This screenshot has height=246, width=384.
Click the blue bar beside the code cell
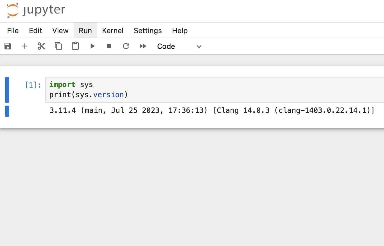(7, 90)
